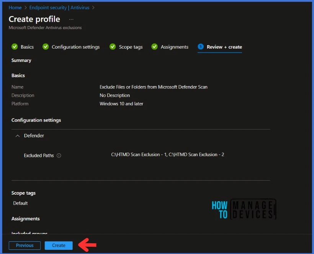The image size is (314, 254).
Task: Switch to the Scope tags step
Action: (x=131, y=47)
